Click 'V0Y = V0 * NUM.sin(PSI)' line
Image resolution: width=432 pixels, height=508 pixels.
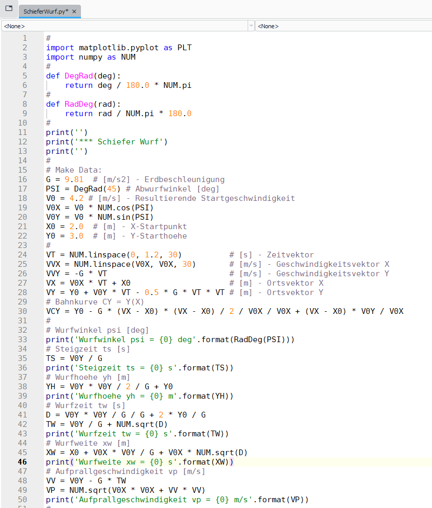[x=100, y=217]
